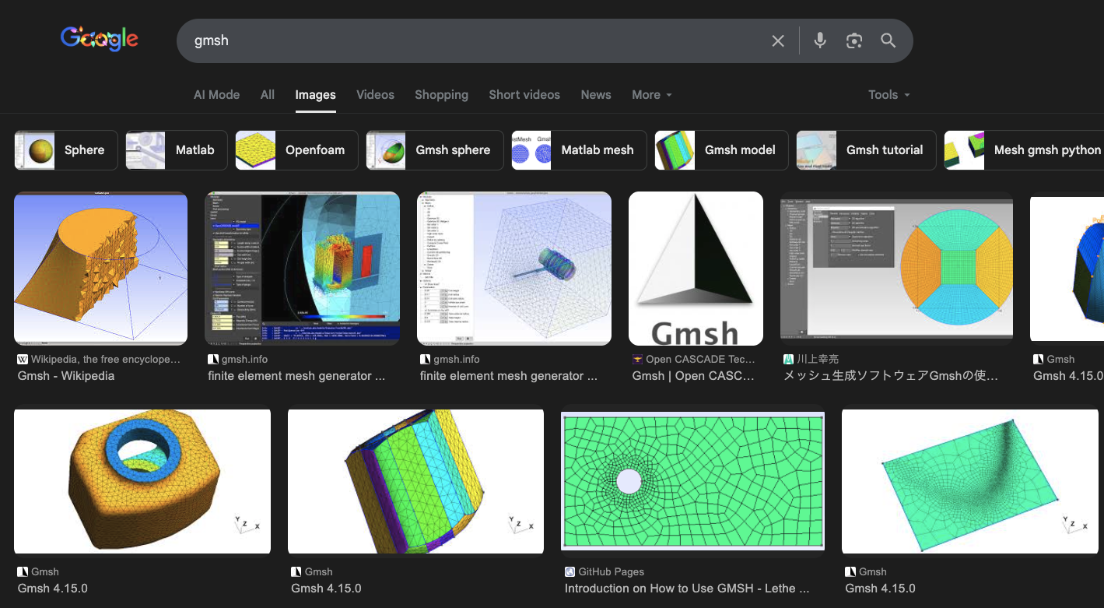Click the magnifying glass search icon
The width and height of the screenshot is (1104, 608).
888,40
